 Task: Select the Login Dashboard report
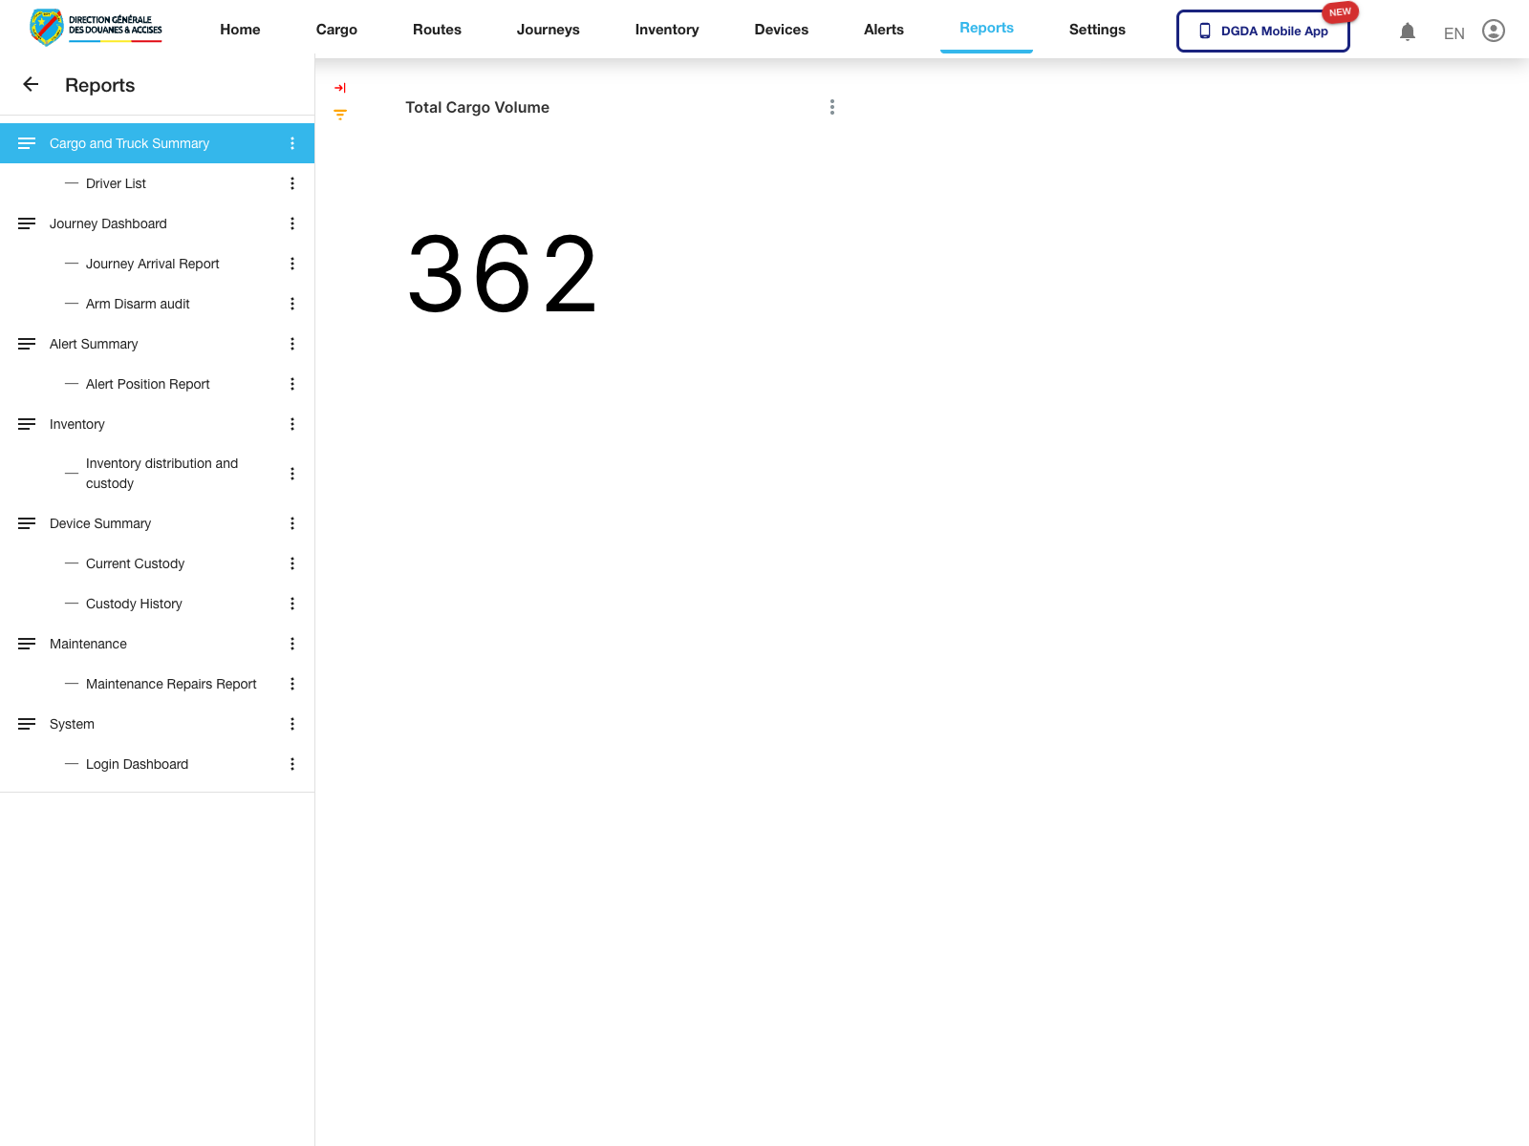point(137,764)
